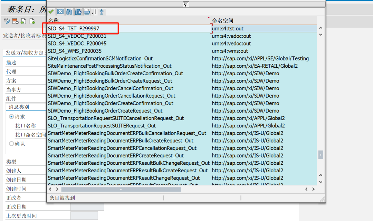Click the previous entry page icon
The width and height of the screenshot is (373, 221).
click(x=23, y=21)
